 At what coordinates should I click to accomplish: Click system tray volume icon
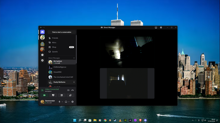(205, 120)
